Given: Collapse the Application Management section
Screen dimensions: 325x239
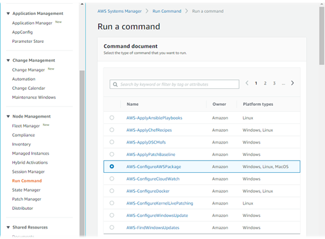Looking at the screenshot, I should coord(8,14).
